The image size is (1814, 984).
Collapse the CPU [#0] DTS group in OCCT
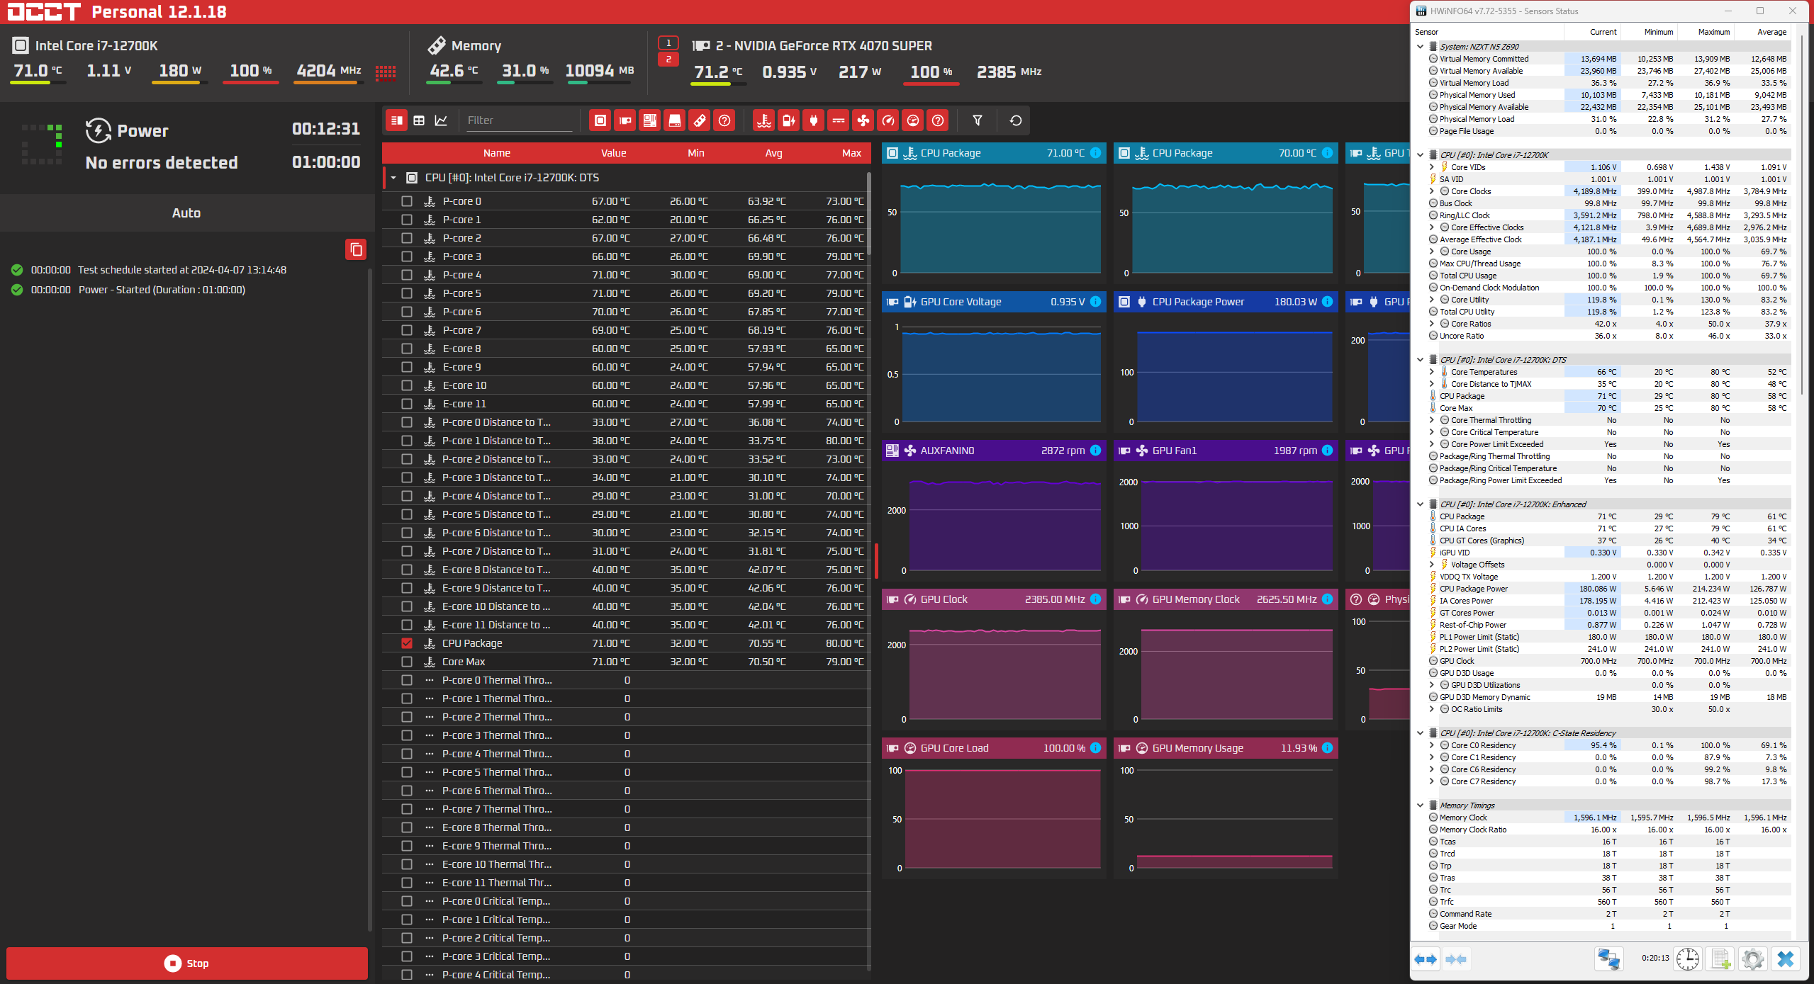pos(393,178)
